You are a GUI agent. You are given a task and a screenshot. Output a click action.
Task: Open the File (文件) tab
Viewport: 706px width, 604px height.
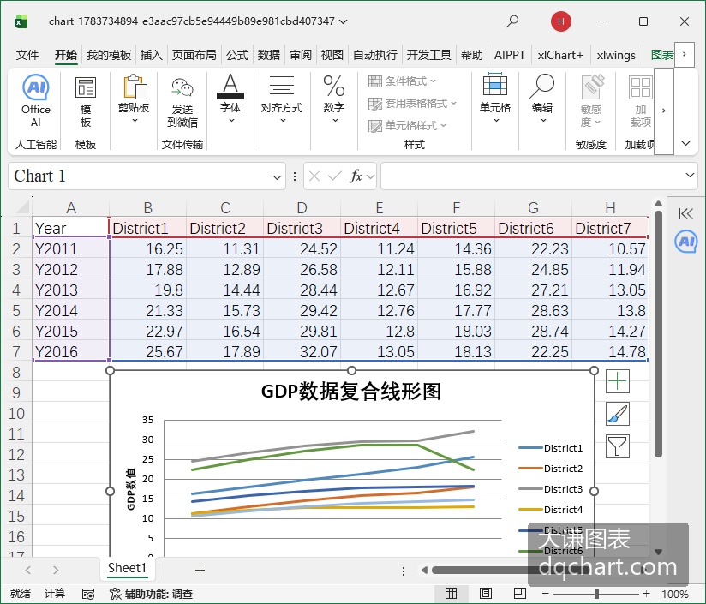click(x=27, y=55)
